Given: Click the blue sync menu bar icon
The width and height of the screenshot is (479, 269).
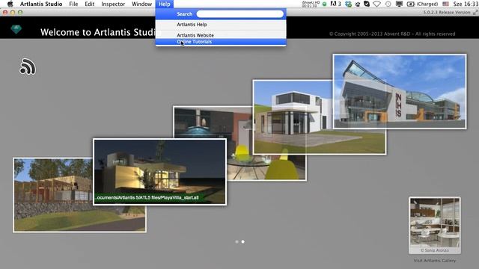Looking at the screenshot, I should (348, 4).
